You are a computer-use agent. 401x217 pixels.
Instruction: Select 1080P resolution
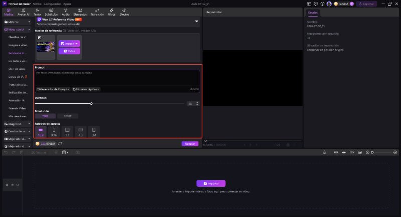pos(68,116)
